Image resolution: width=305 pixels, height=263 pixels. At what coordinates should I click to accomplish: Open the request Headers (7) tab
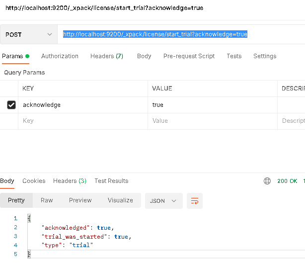click(x=107, y=56)
